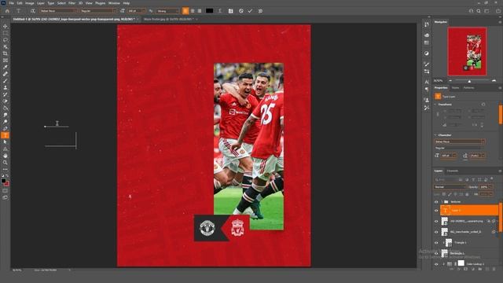This screenshot has width=503, height=283.
Task: Select the Hand tool
Action: coord(6,156)
